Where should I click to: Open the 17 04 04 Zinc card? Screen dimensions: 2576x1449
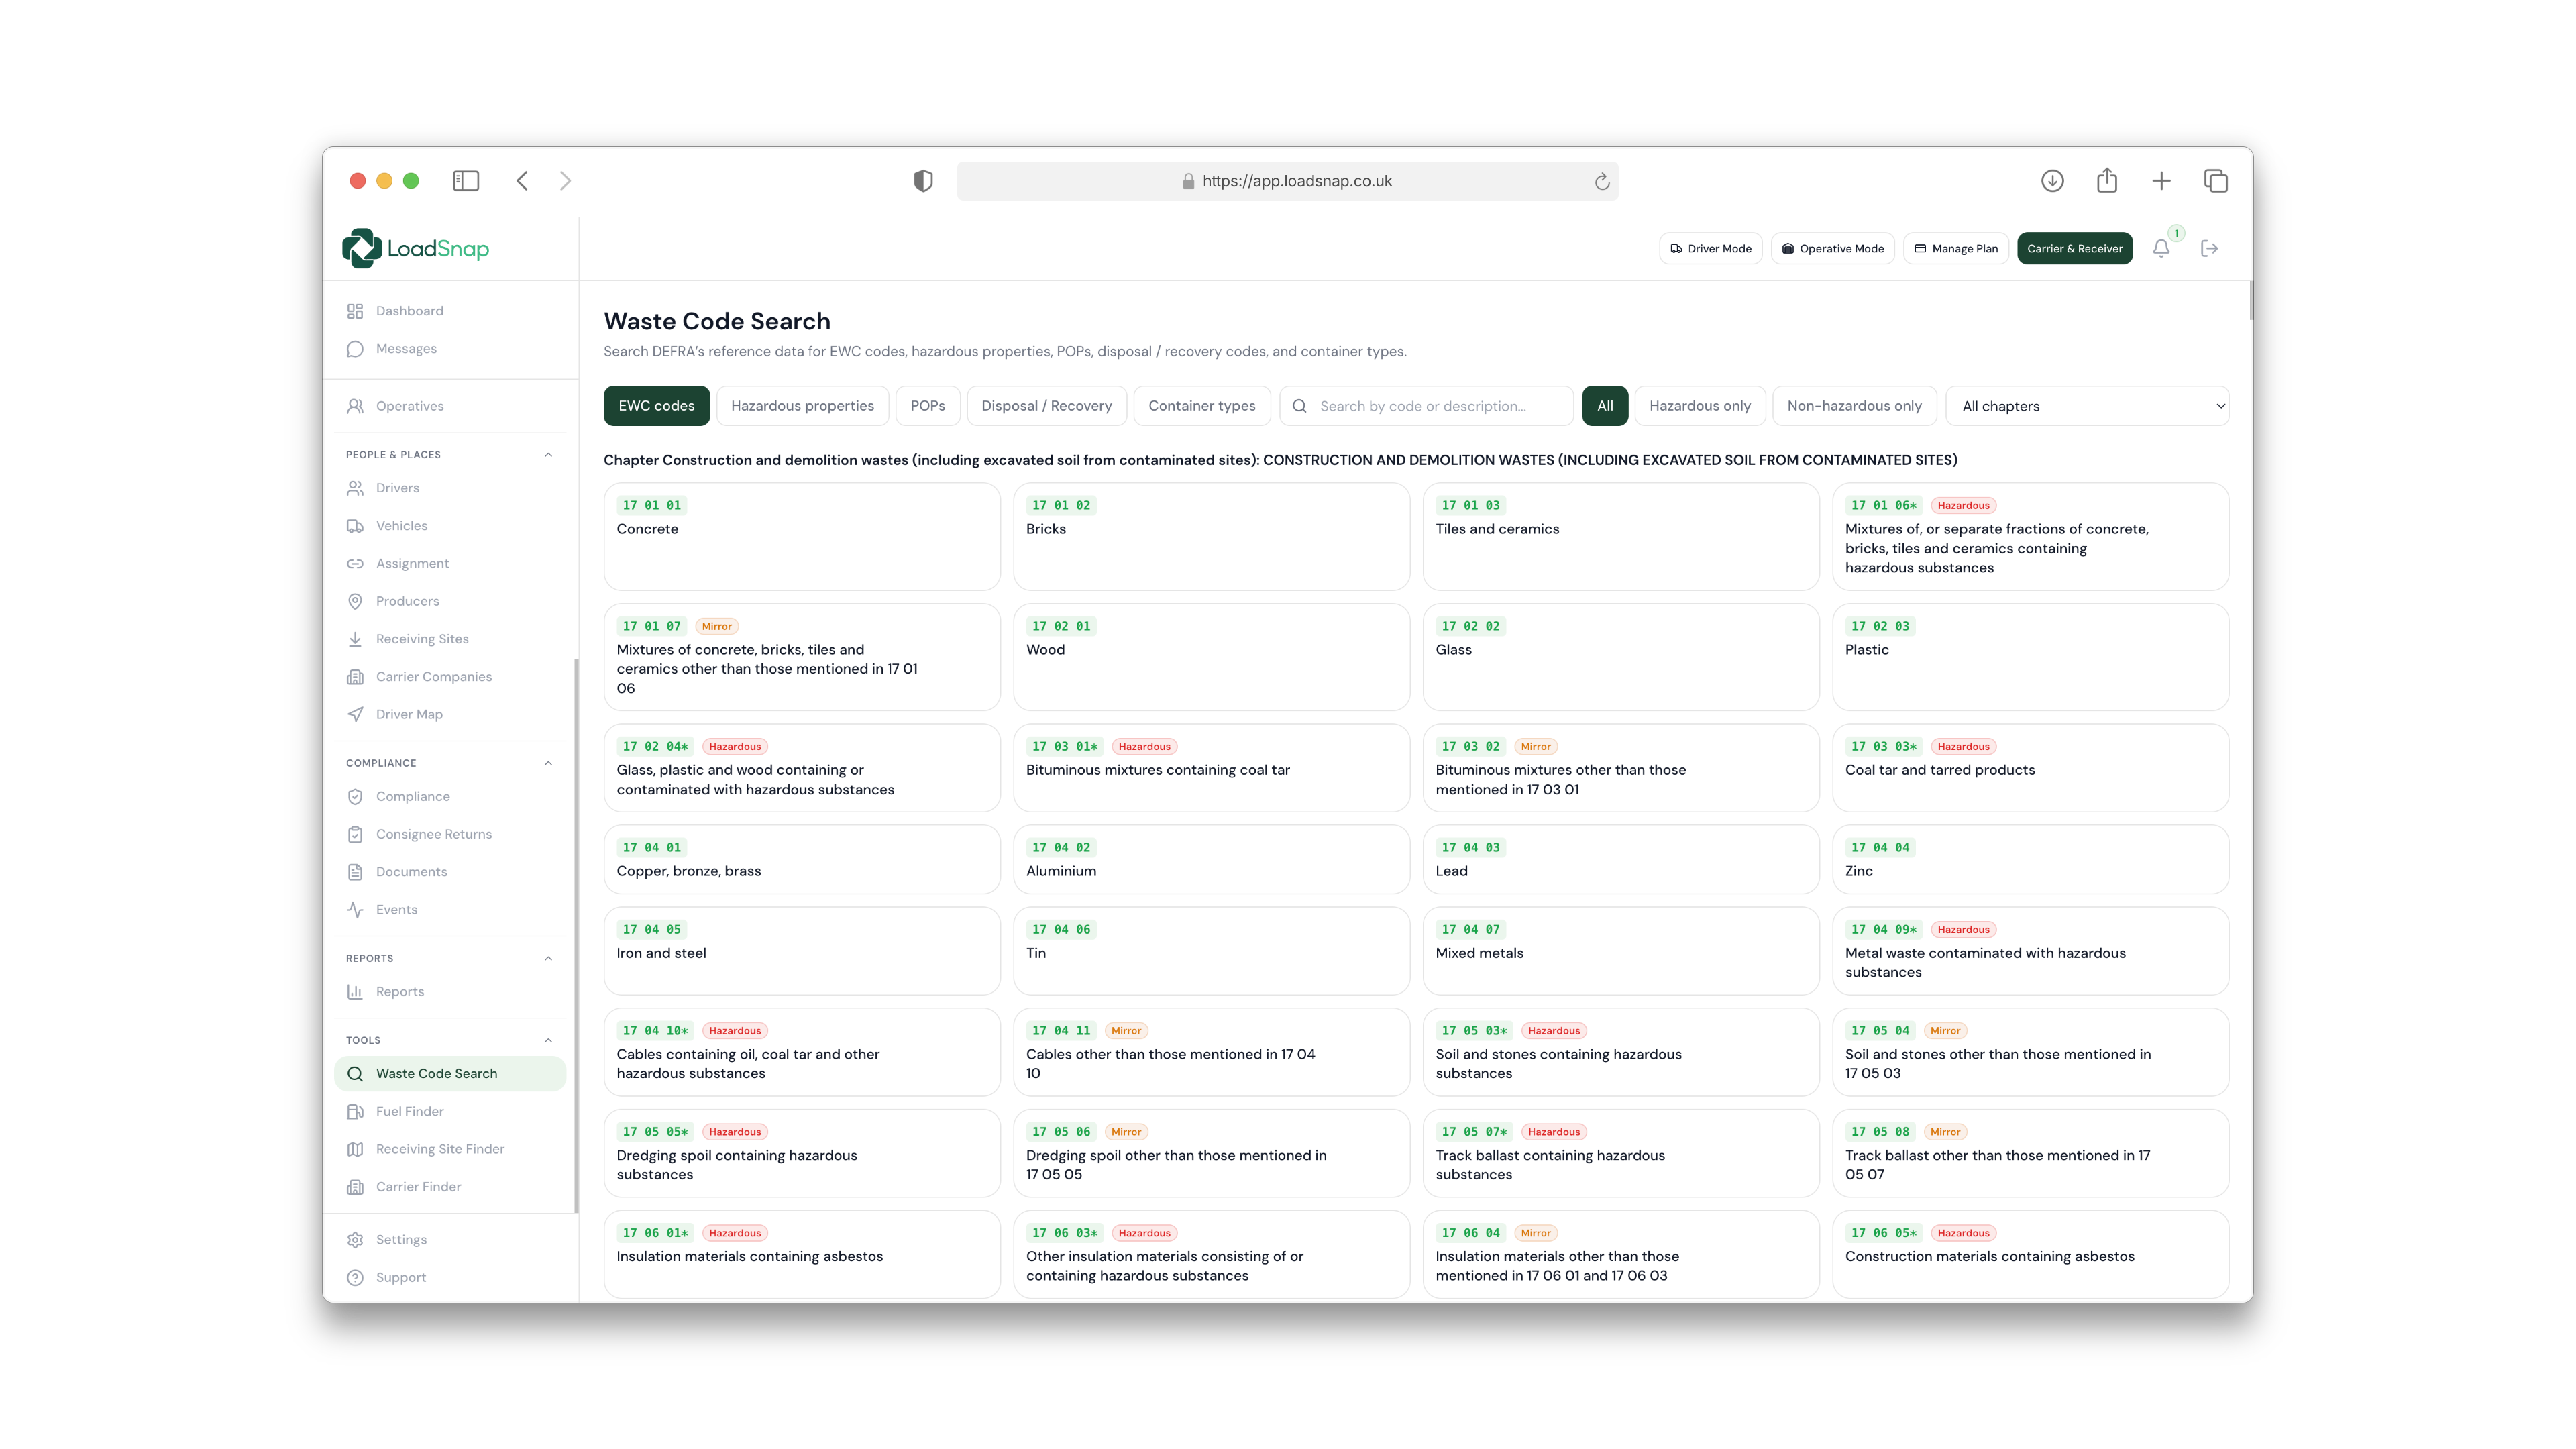pyautogui.click(x=2031, y=859)
